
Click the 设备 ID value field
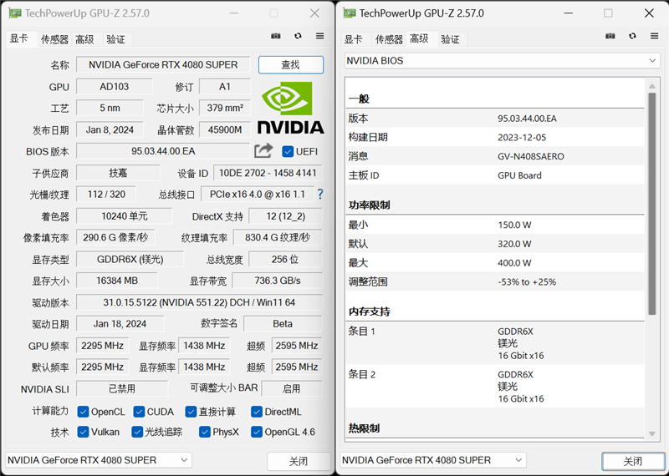coord(268,173)
